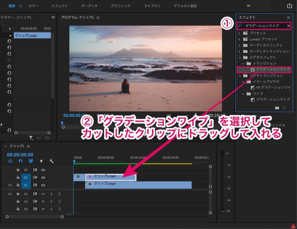The image size is (297, 229).
Task: Hide track V2 with its eye icon
Action: click(43, 177)
